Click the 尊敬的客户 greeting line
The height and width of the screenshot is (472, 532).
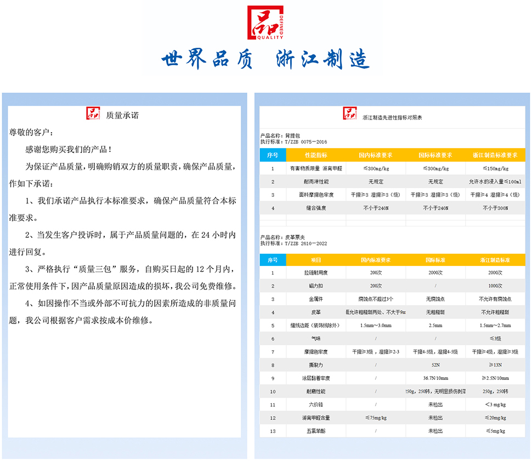(x=30, y=133)
